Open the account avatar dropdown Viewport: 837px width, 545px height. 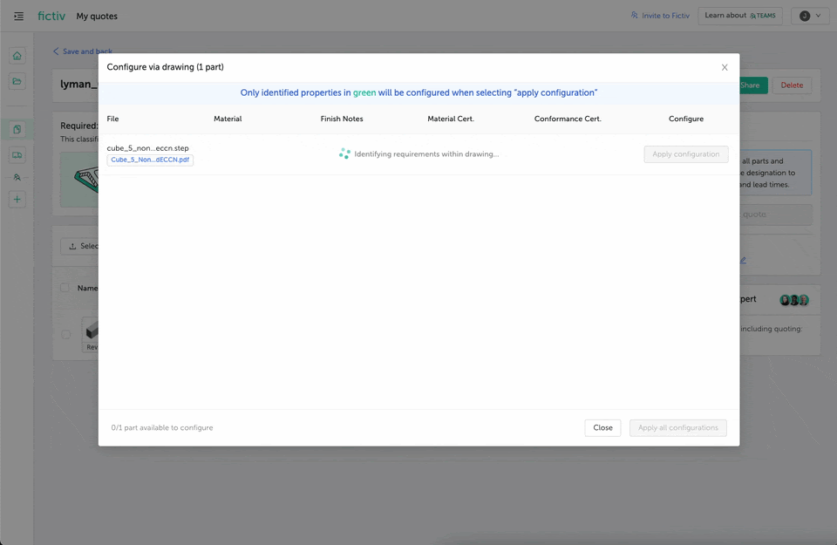coord(810,15)
